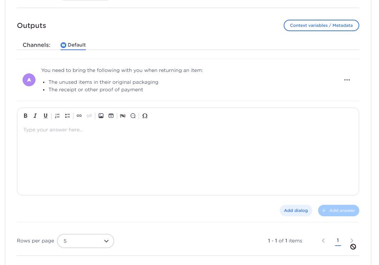
Task: Insert a hyperlink using the link icon
Action: point(79,116)
